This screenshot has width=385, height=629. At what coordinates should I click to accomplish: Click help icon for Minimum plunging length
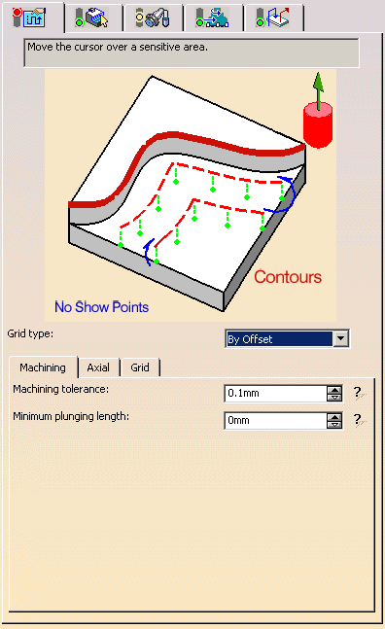pos(359,420)
